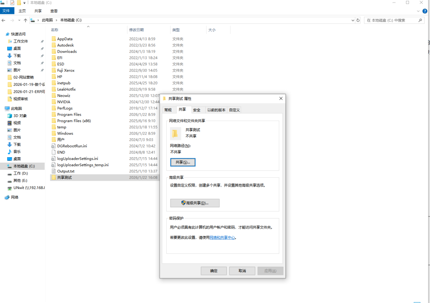Unpin 下载 from 快速访问
Screen dimensions: 430x303
click(42, 56)
